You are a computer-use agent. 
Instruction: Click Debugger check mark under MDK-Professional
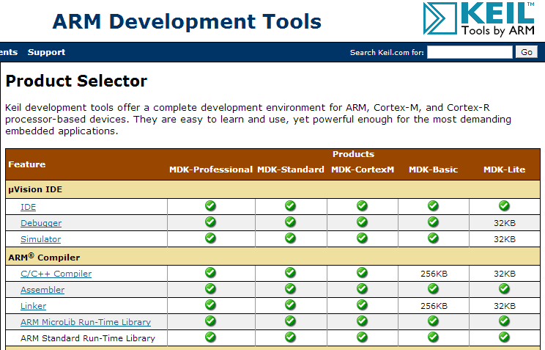click(x=210, y=222)
